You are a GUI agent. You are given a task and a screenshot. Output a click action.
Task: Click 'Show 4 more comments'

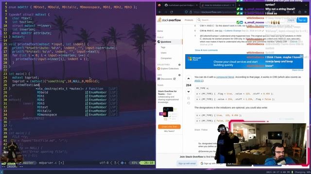[206, 50]
